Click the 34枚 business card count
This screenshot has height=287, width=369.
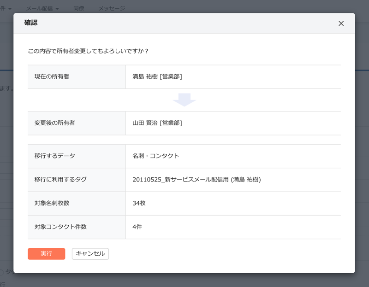(x=139, y=203)
